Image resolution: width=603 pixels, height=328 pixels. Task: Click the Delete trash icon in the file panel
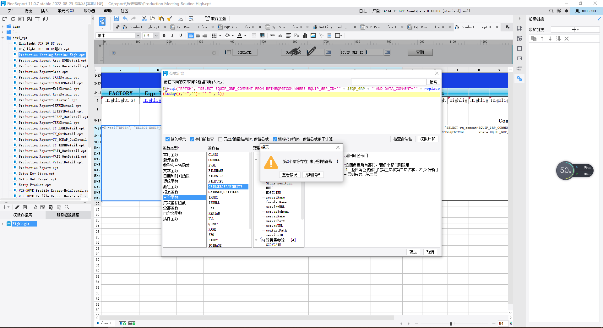click(x=37, y=19)
